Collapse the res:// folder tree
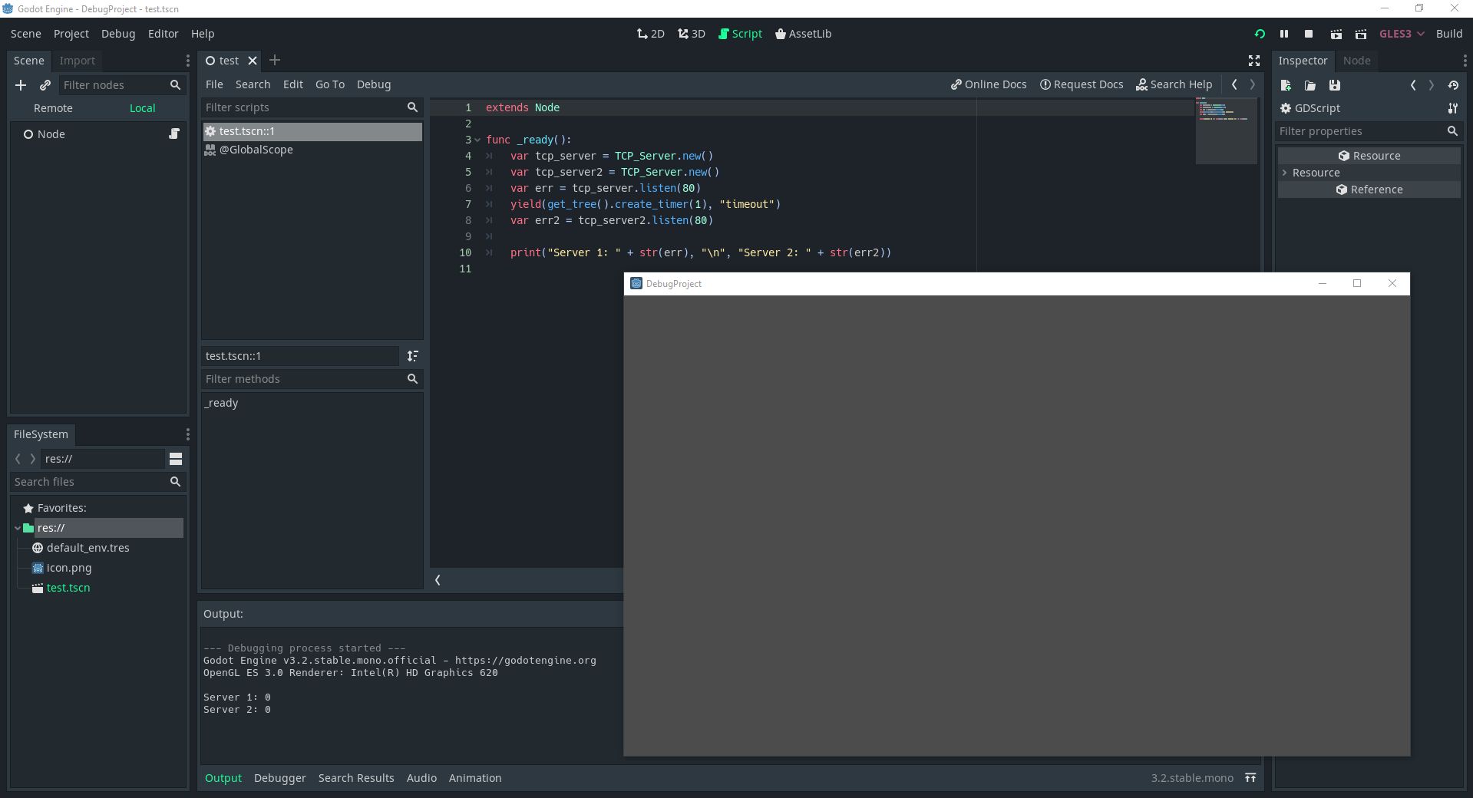Image resolution: width=1473 pixels, height=798 pixels. (18, 528)
